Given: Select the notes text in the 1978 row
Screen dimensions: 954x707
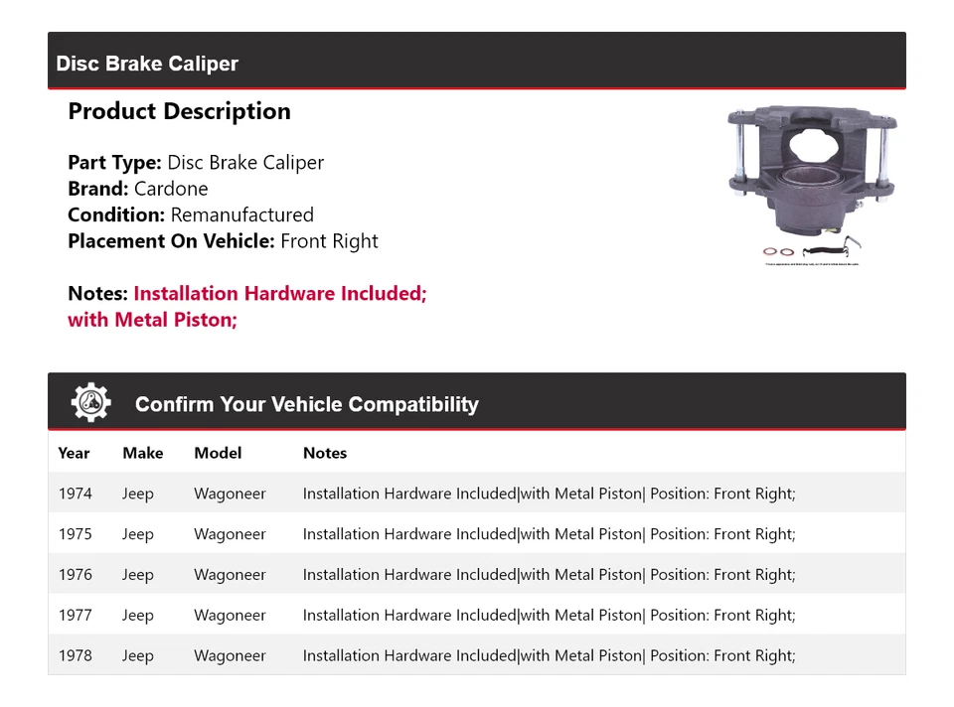Looking at the screenshot, I should [x=549, y=656].
